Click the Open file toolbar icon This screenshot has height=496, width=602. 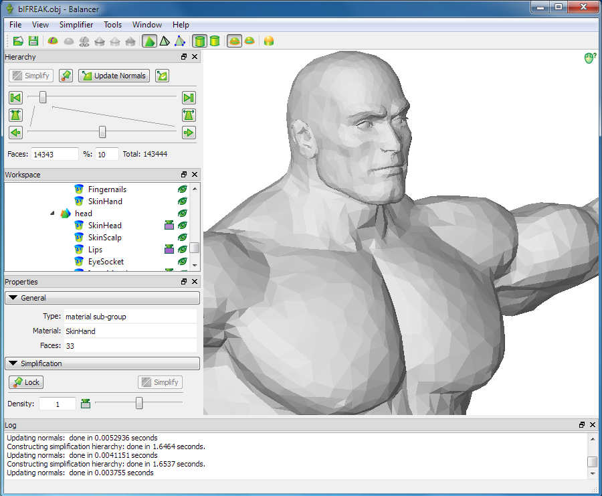point(19,42)
